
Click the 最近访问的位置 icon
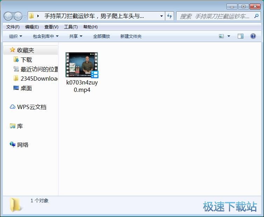click(x=16, y=69)
